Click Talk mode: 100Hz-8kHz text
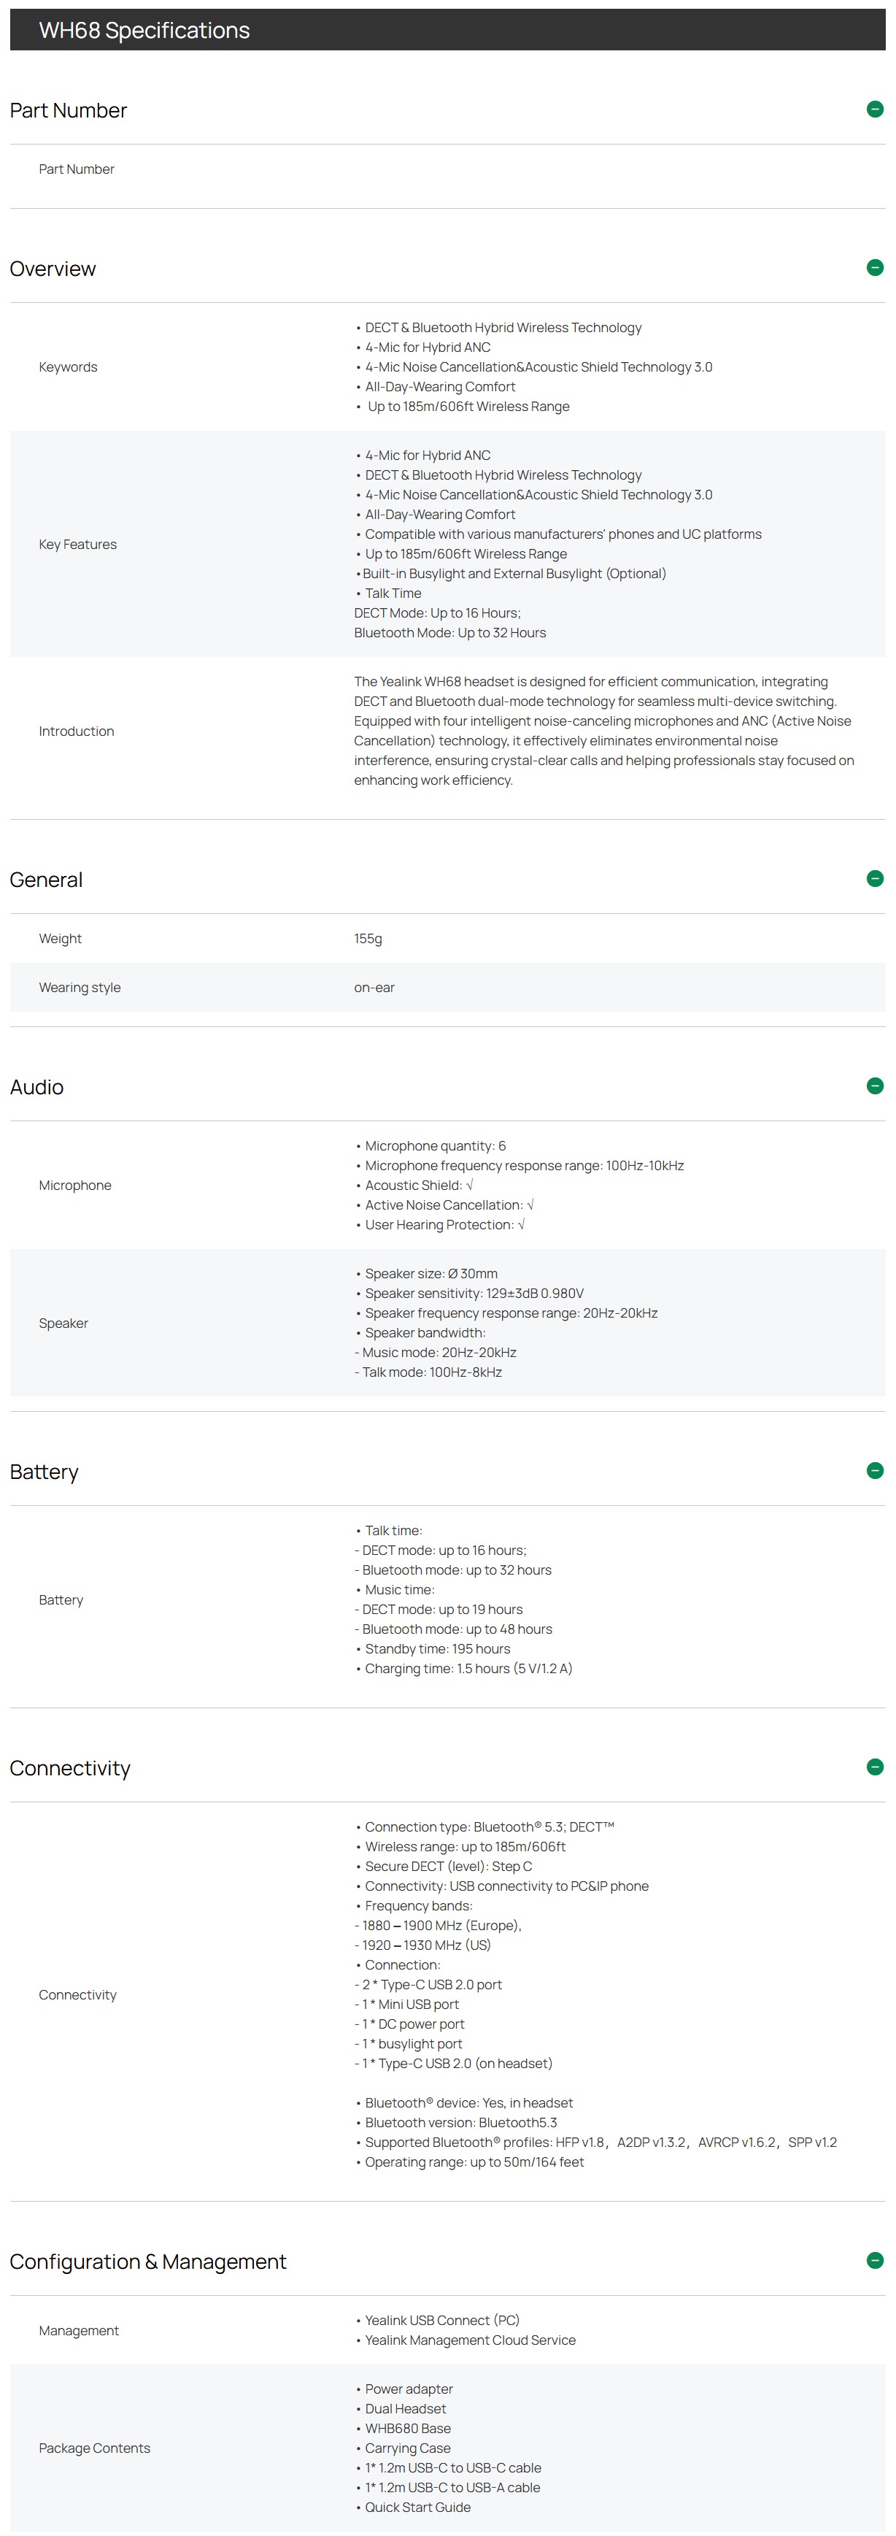 point(428,1373)
